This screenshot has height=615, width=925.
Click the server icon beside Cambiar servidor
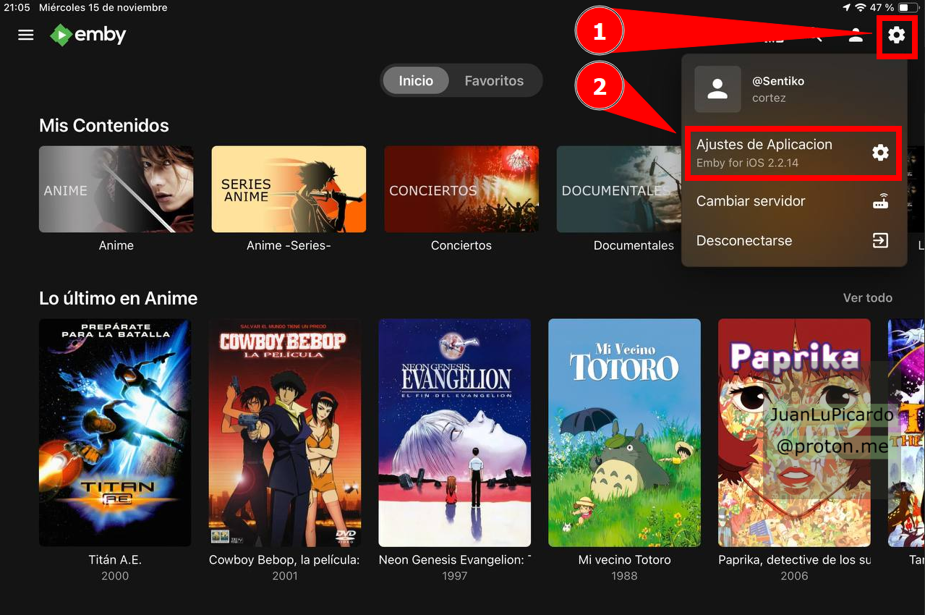point(879,202)
